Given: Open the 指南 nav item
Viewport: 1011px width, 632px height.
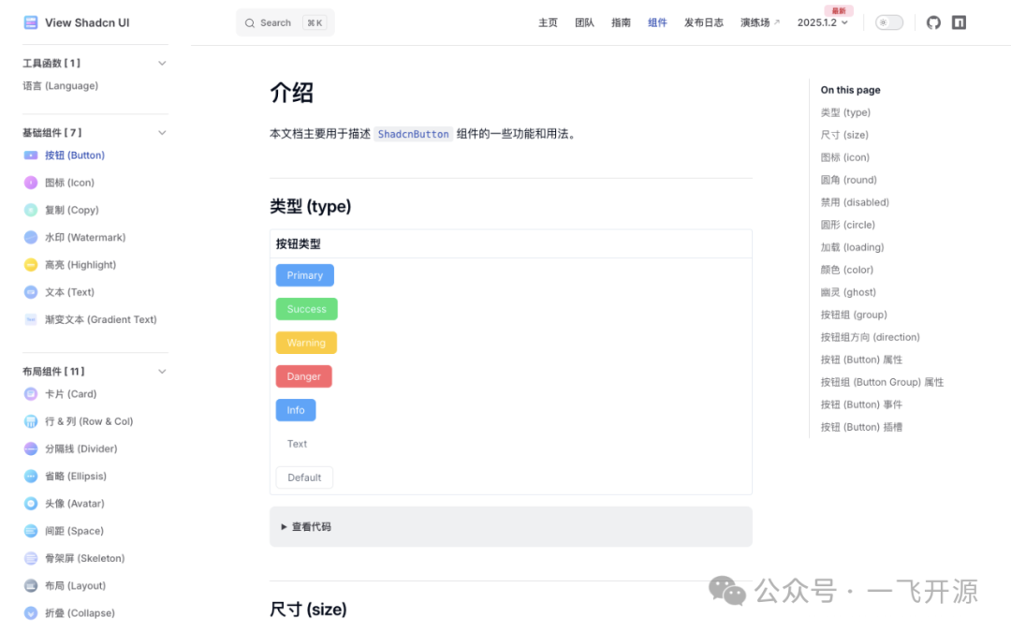Looking at the screenshot, I should (621, 22).
